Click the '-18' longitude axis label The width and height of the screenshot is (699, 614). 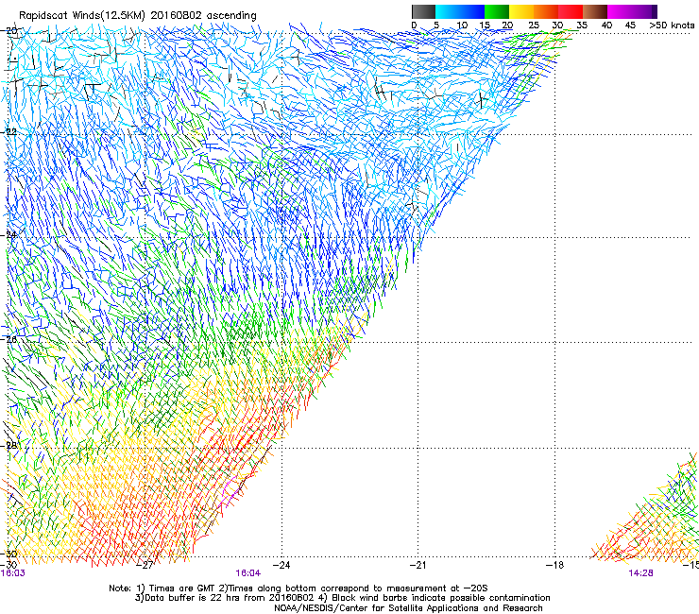pyautogui.click(x=554, y=565)
